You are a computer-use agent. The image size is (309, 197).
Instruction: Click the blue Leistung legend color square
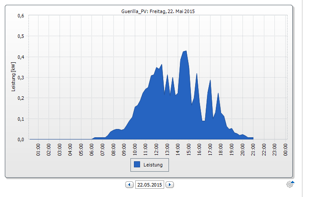point(137,165)
